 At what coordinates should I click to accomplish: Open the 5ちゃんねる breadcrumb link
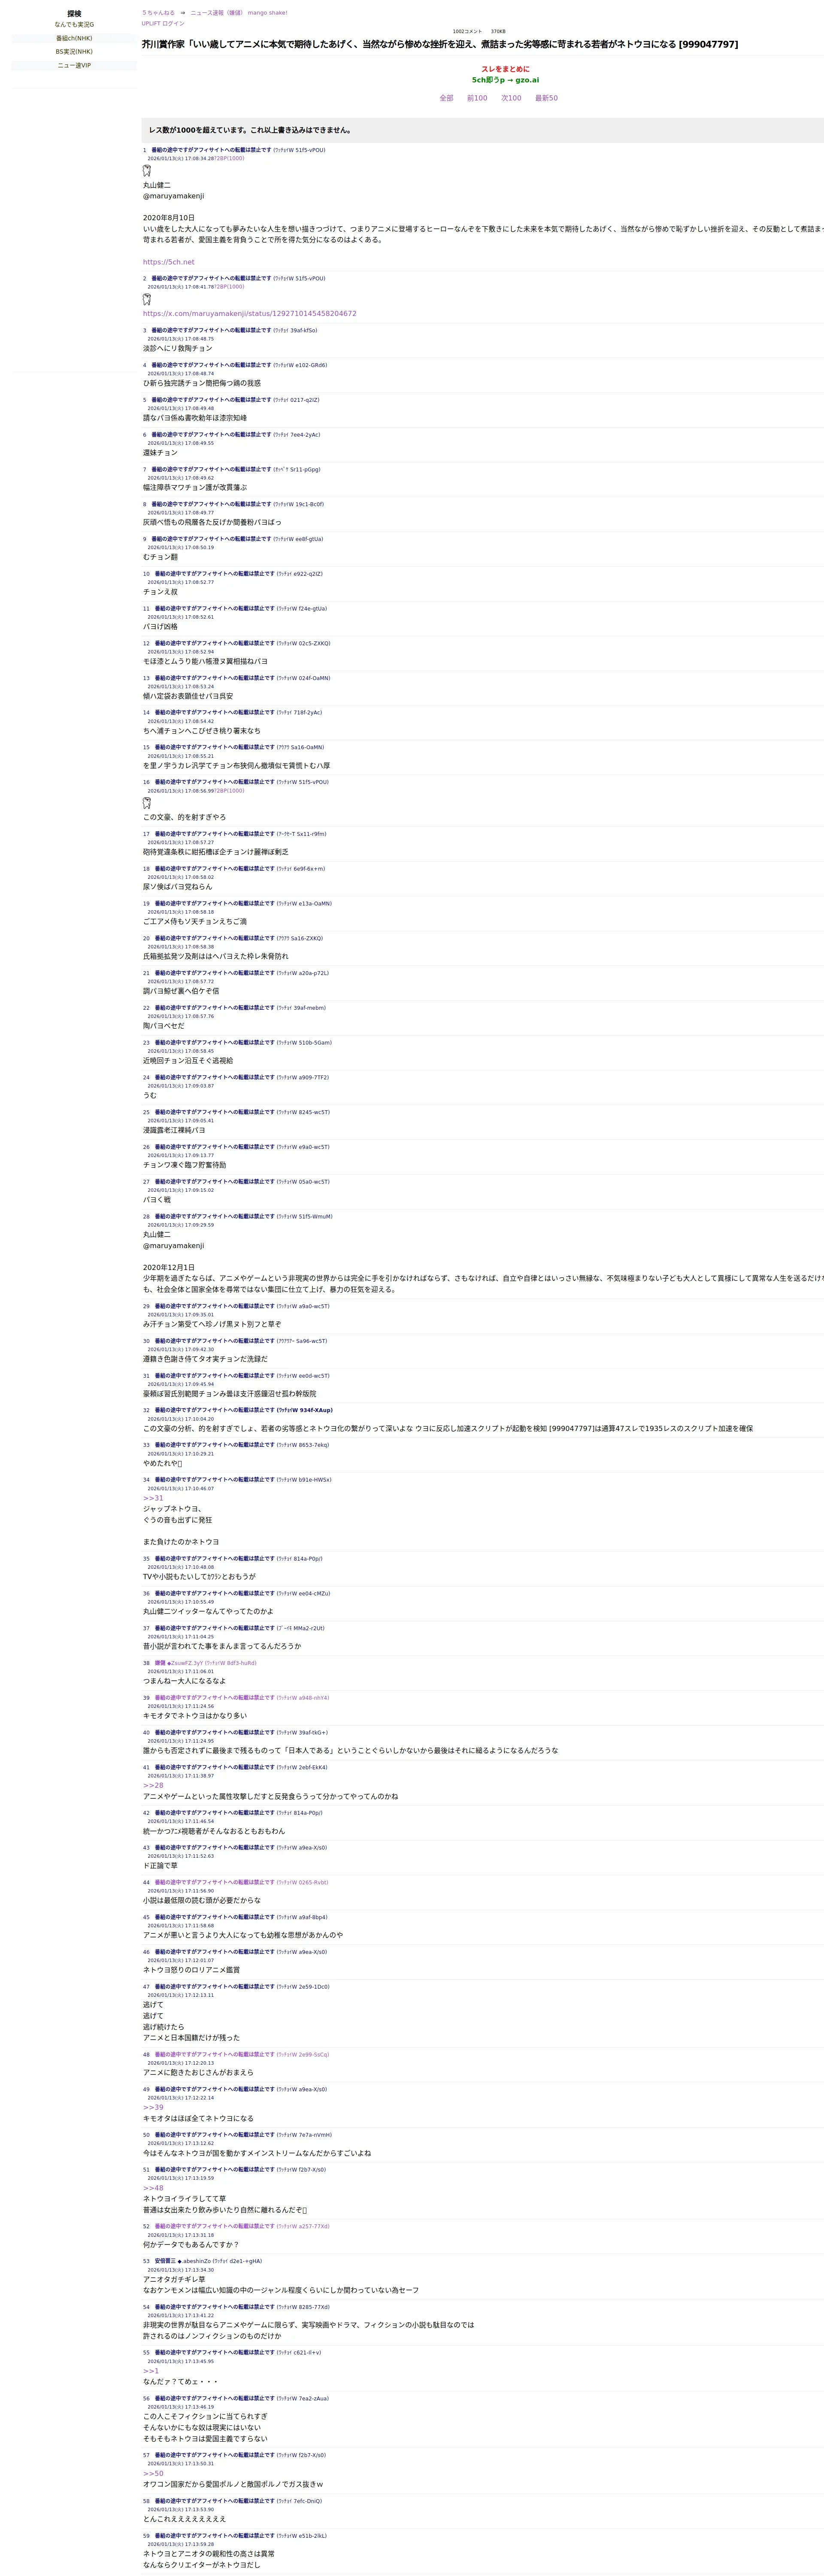point(158,13)
